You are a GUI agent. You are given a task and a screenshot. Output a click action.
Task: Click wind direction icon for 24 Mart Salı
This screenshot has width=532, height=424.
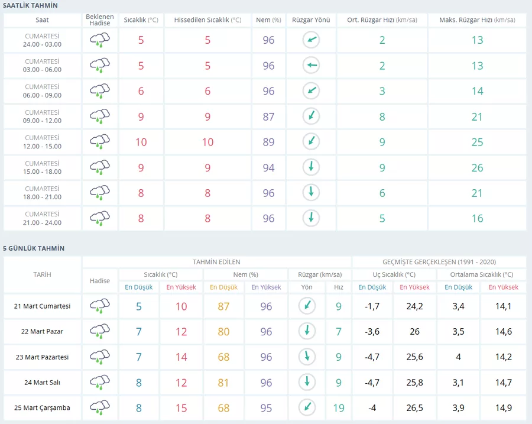click(x=307, y=383)
